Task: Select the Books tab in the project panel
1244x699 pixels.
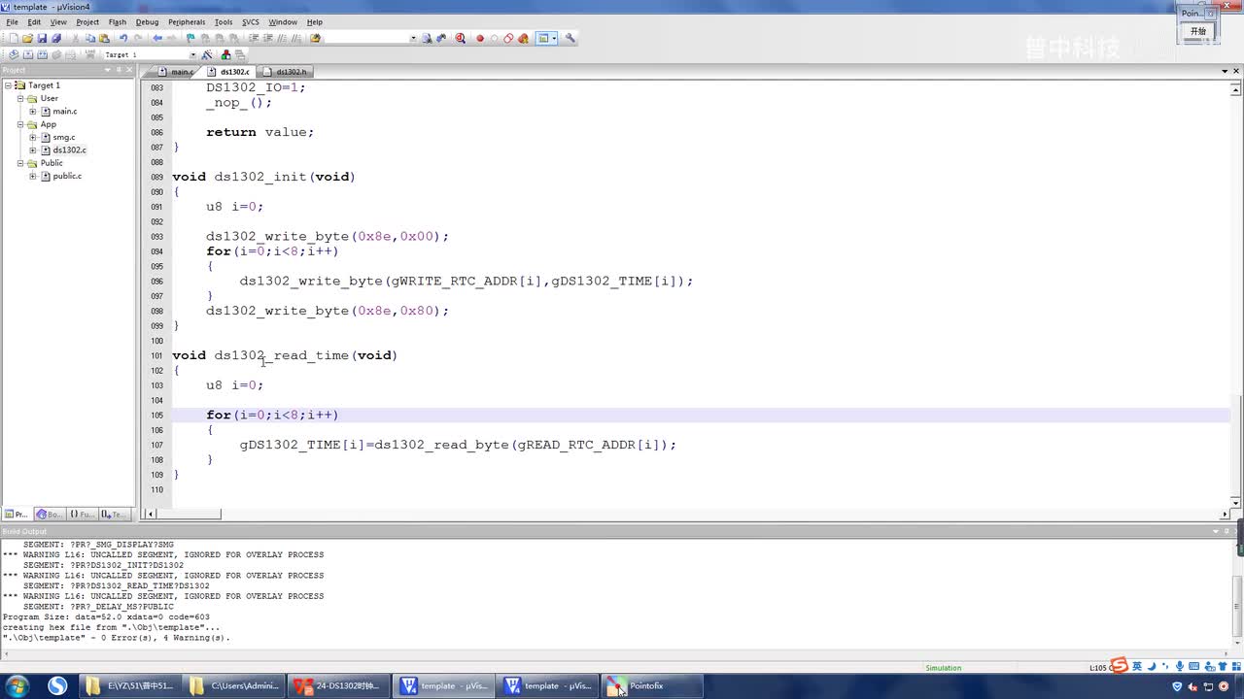Action: point(49,515)
